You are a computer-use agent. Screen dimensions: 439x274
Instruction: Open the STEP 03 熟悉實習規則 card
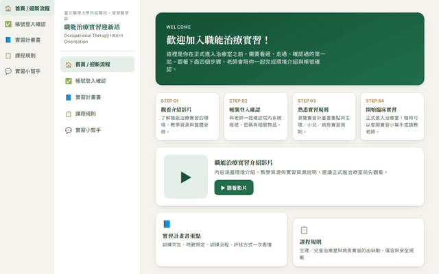pos(324,116)
